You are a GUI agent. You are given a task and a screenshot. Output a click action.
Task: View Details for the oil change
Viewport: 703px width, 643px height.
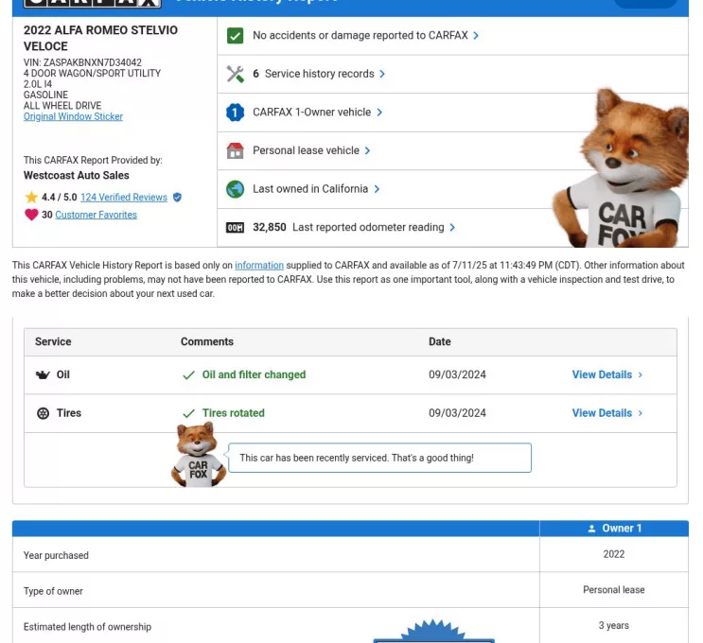click(x=606, y=375)
